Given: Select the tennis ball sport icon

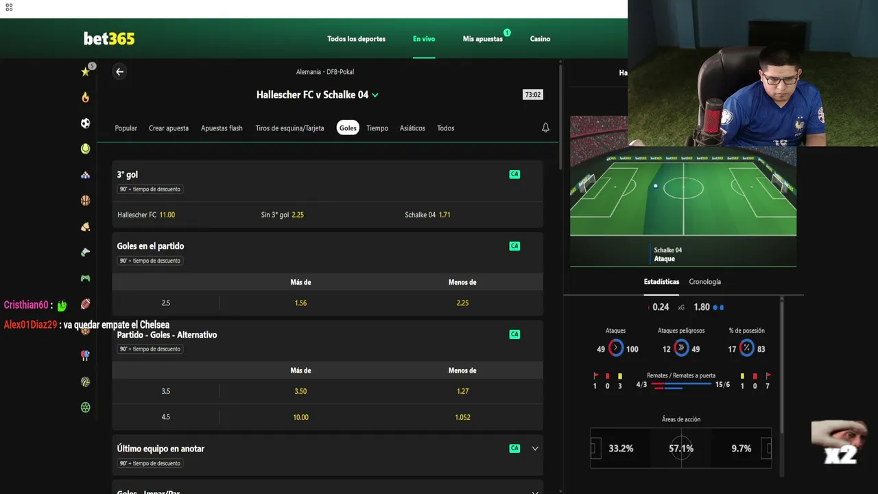Looking at the screenshot, I should [85, 149].
